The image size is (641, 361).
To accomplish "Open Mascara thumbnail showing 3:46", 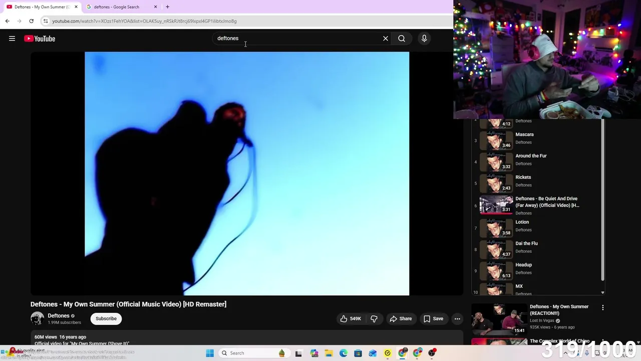I will [x=496, y=140].
